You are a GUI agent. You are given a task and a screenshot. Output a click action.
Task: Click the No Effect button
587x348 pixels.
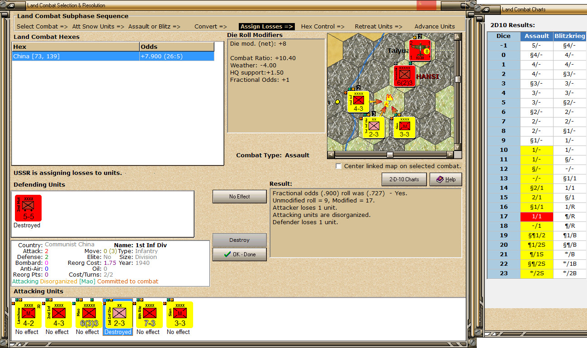coord(240,197)
